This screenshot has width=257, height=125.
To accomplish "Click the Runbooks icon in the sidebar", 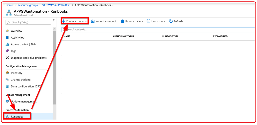I will (x=7, y=117).
